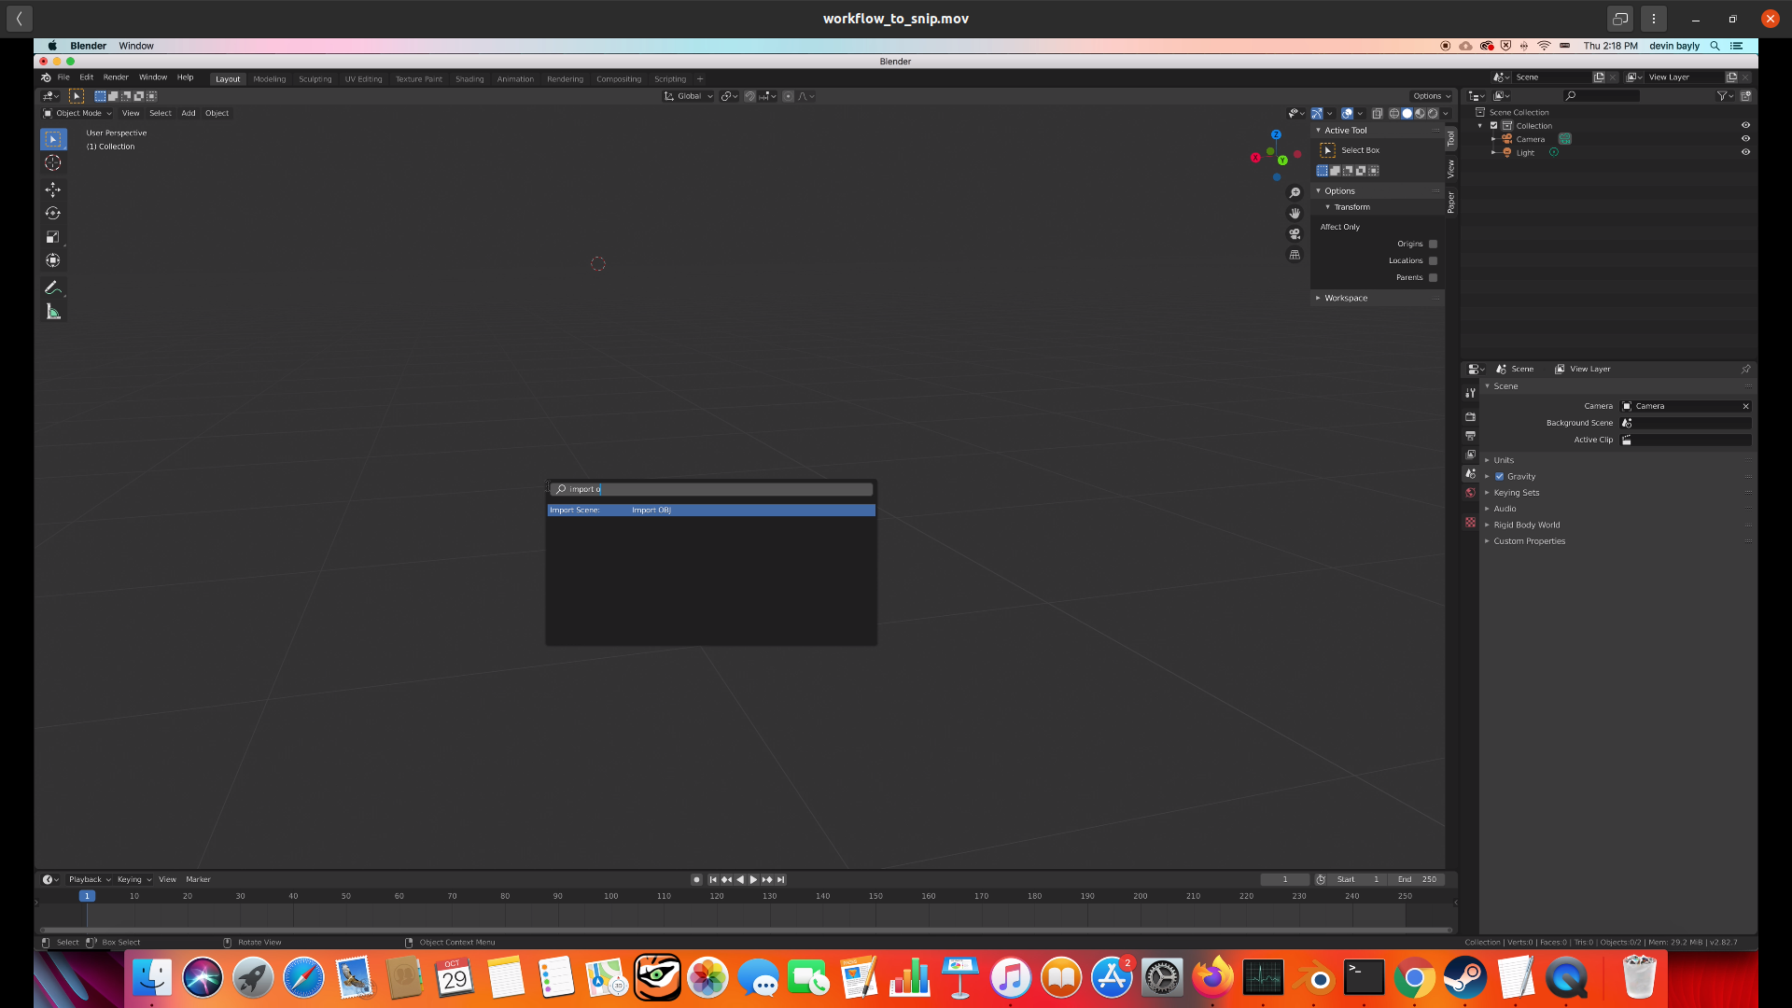The image size is (1792, 1008).
Task: Select the Scale tool
Action: pyautogui.click(x=53, y=237)
